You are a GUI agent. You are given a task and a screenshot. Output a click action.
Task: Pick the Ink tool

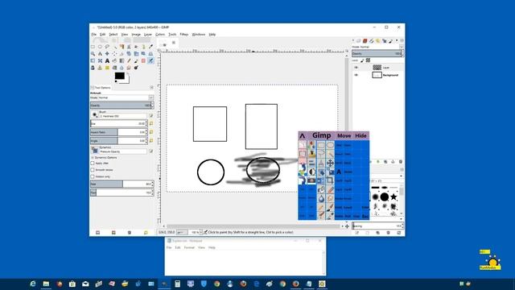pyautogui.click(x=93, y=68)
